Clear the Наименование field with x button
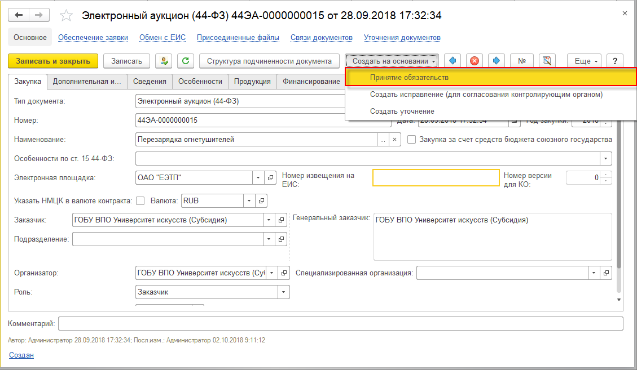Viewport: 637px width, 370px height. (395, 140)
